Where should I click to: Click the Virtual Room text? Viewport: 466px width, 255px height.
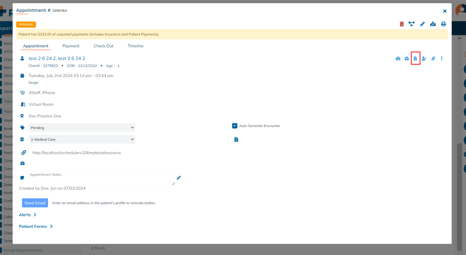tap(41, 104)
